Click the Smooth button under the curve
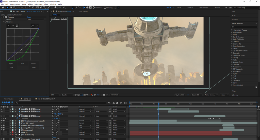260x140 pixels. pyautogui.click(x=34, y=64)
